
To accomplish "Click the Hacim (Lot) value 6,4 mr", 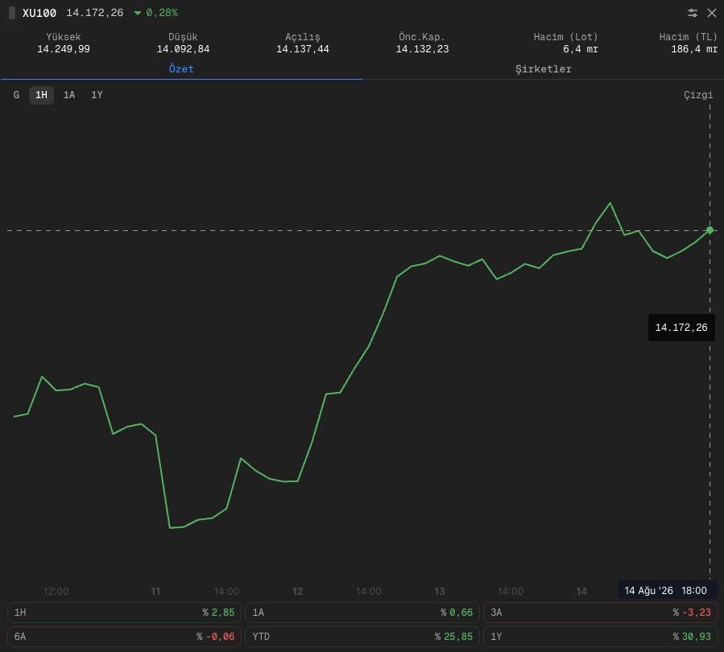I will point(581,49).
